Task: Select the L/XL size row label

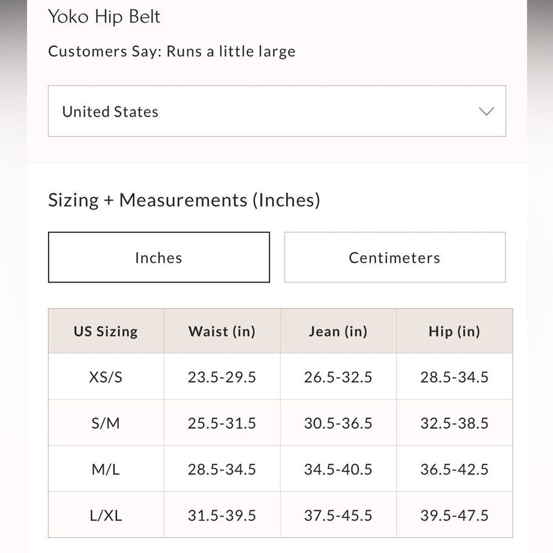Action: (x=106, y=515)
